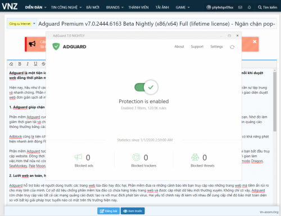281x216 pixels.
Task: Click the Blocked trackers target icon
Action: tap(136, 157)
